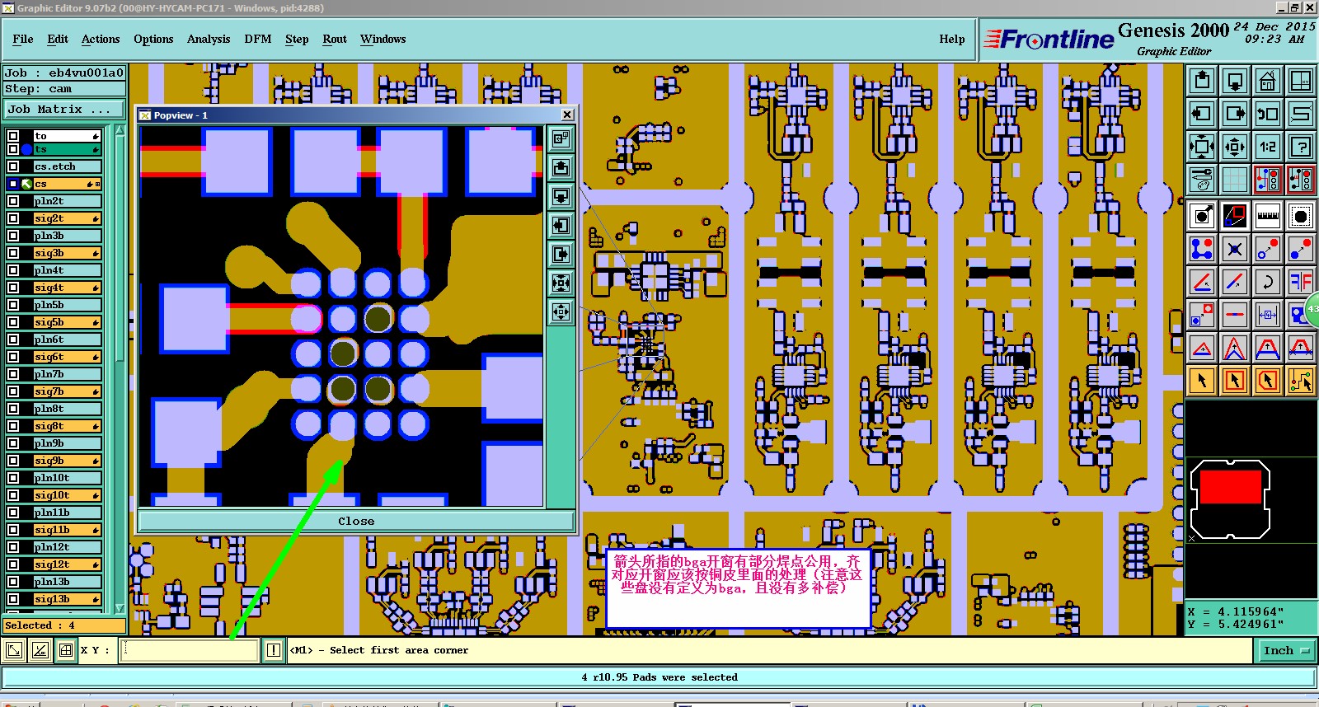
Task: Click the blue nodes connect tool icon
Action: click(1202, 249)
